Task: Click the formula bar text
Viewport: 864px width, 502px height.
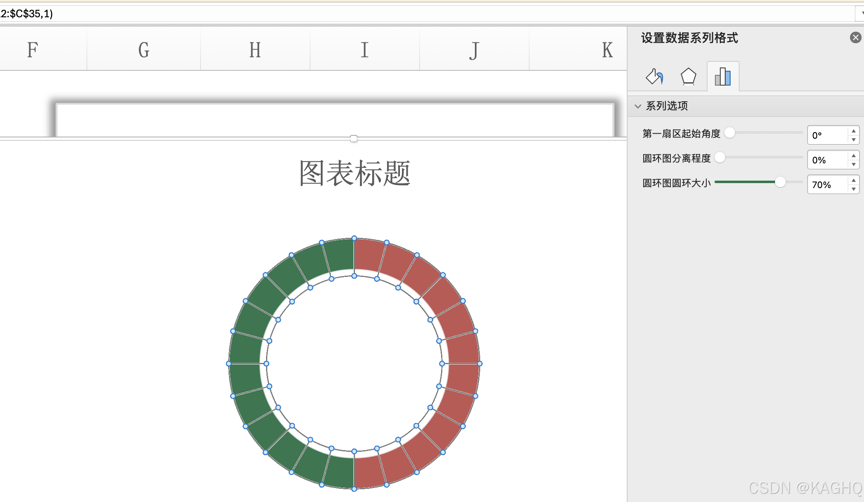Action: 26,14
